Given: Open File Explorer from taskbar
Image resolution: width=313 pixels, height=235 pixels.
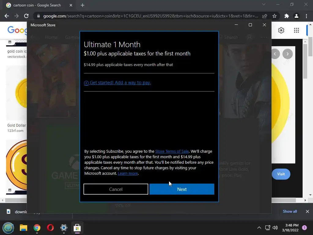Looking at the screenshot, I should [x=23, y=228].
